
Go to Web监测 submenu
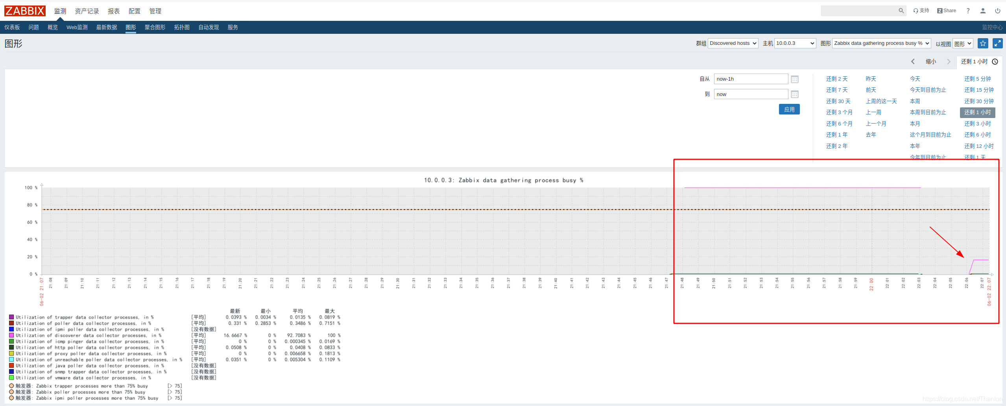77,27
